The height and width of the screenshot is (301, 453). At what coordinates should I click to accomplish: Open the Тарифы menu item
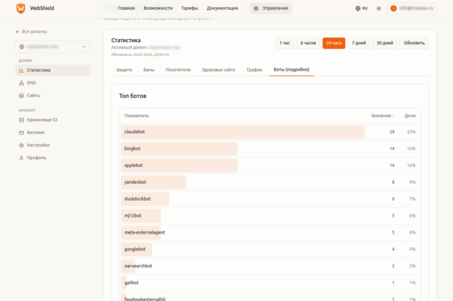190,8
